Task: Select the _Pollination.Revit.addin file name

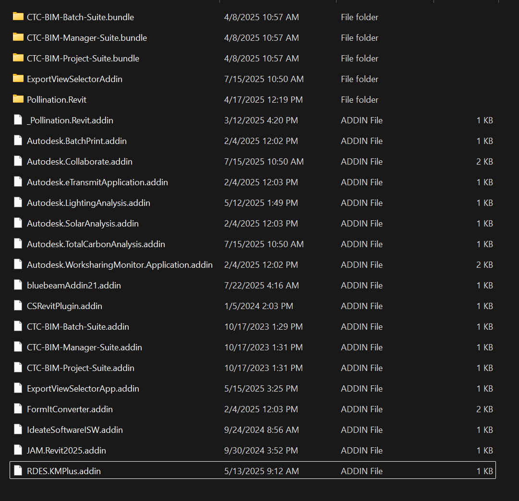Action: (x=70, y=120)
